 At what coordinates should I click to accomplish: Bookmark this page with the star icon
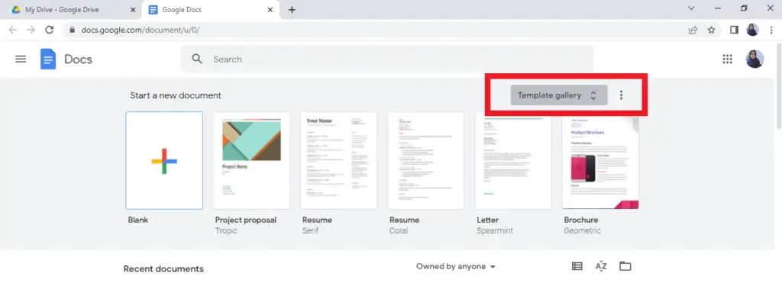pyautogui.click(x=711, y=30)
